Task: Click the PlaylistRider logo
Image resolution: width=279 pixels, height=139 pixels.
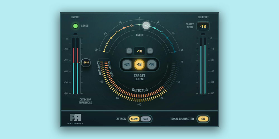Action: (x=75, y=117)
